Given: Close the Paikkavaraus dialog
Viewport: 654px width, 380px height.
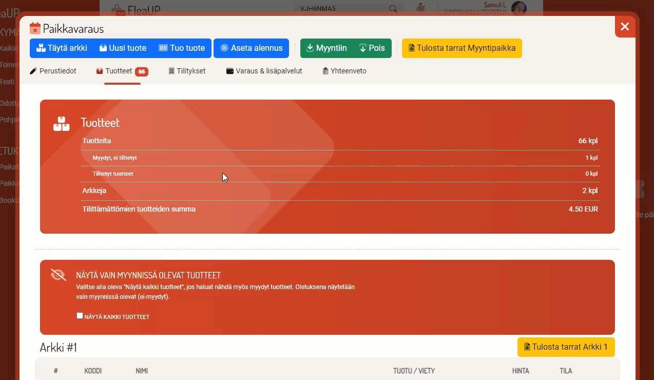Looking at the screenshot, I should (625, 27).
